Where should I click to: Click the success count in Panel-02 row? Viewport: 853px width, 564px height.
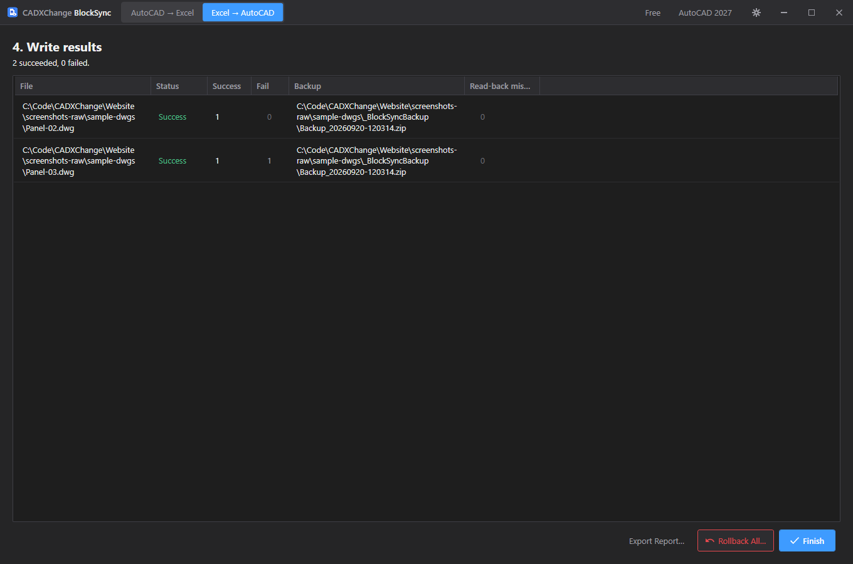[218, 117]
